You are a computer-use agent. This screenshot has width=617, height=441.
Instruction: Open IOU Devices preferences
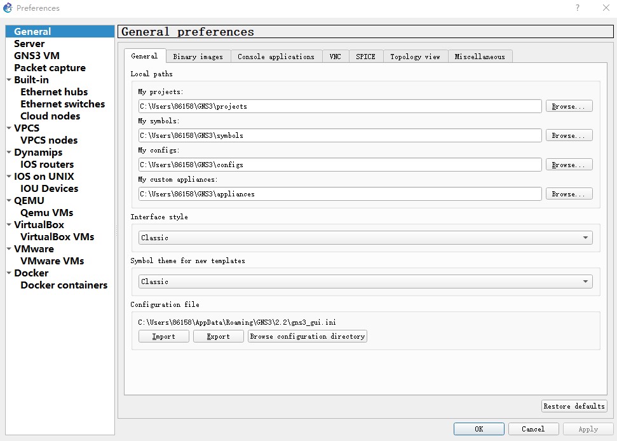49,189
